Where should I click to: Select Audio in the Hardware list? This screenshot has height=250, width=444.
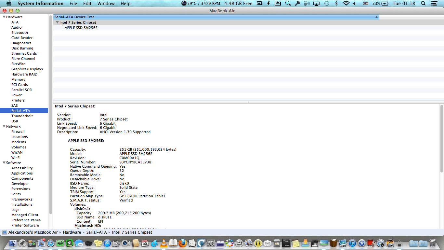(x=16, y=27)
